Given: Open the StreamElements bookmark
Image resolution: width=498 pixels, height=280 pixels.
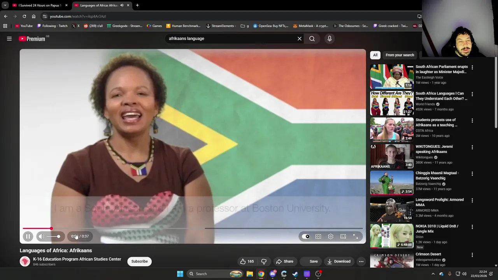Looking at the screenshot, I should pos(221,26).
